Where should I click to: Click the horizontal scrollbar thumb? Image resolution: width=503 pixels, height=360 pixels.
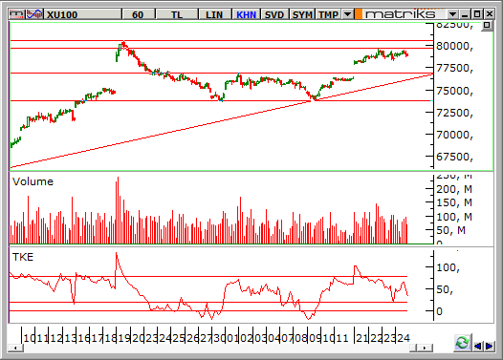click(413, 348)
